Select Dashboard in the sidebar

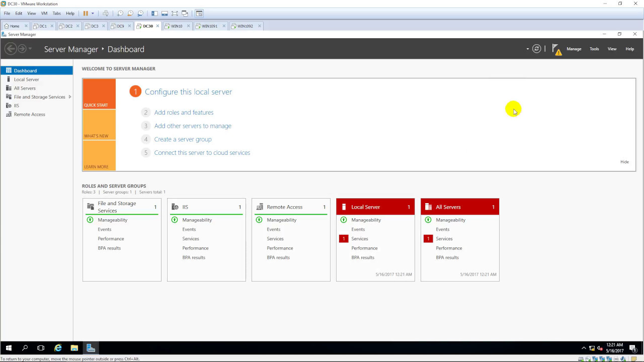pos(37,70)
